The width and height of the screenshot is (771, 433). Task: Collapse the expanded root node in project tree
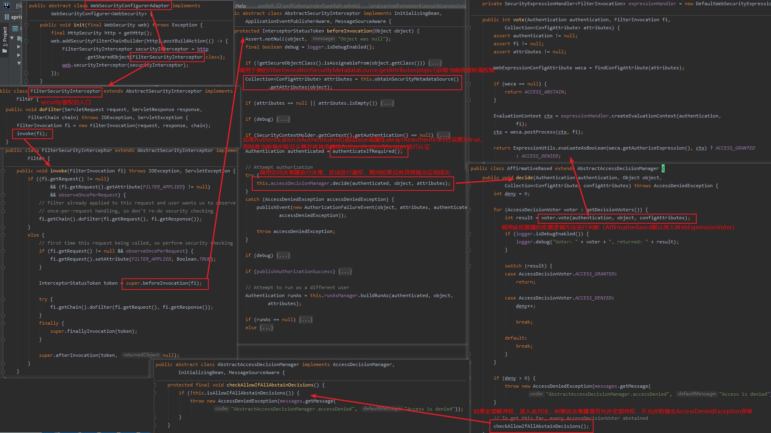point(12,38)
